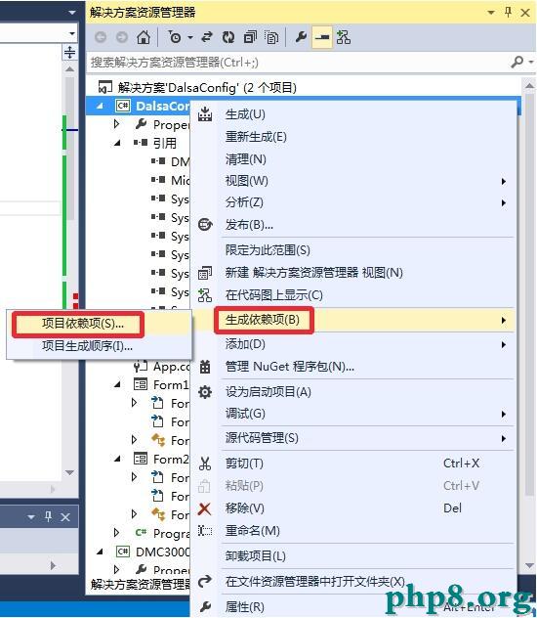Viewport: 537px width, 618px height.
Task: Click the 解决方案资源管理器 bottom tab
Action: pos(141,584)
